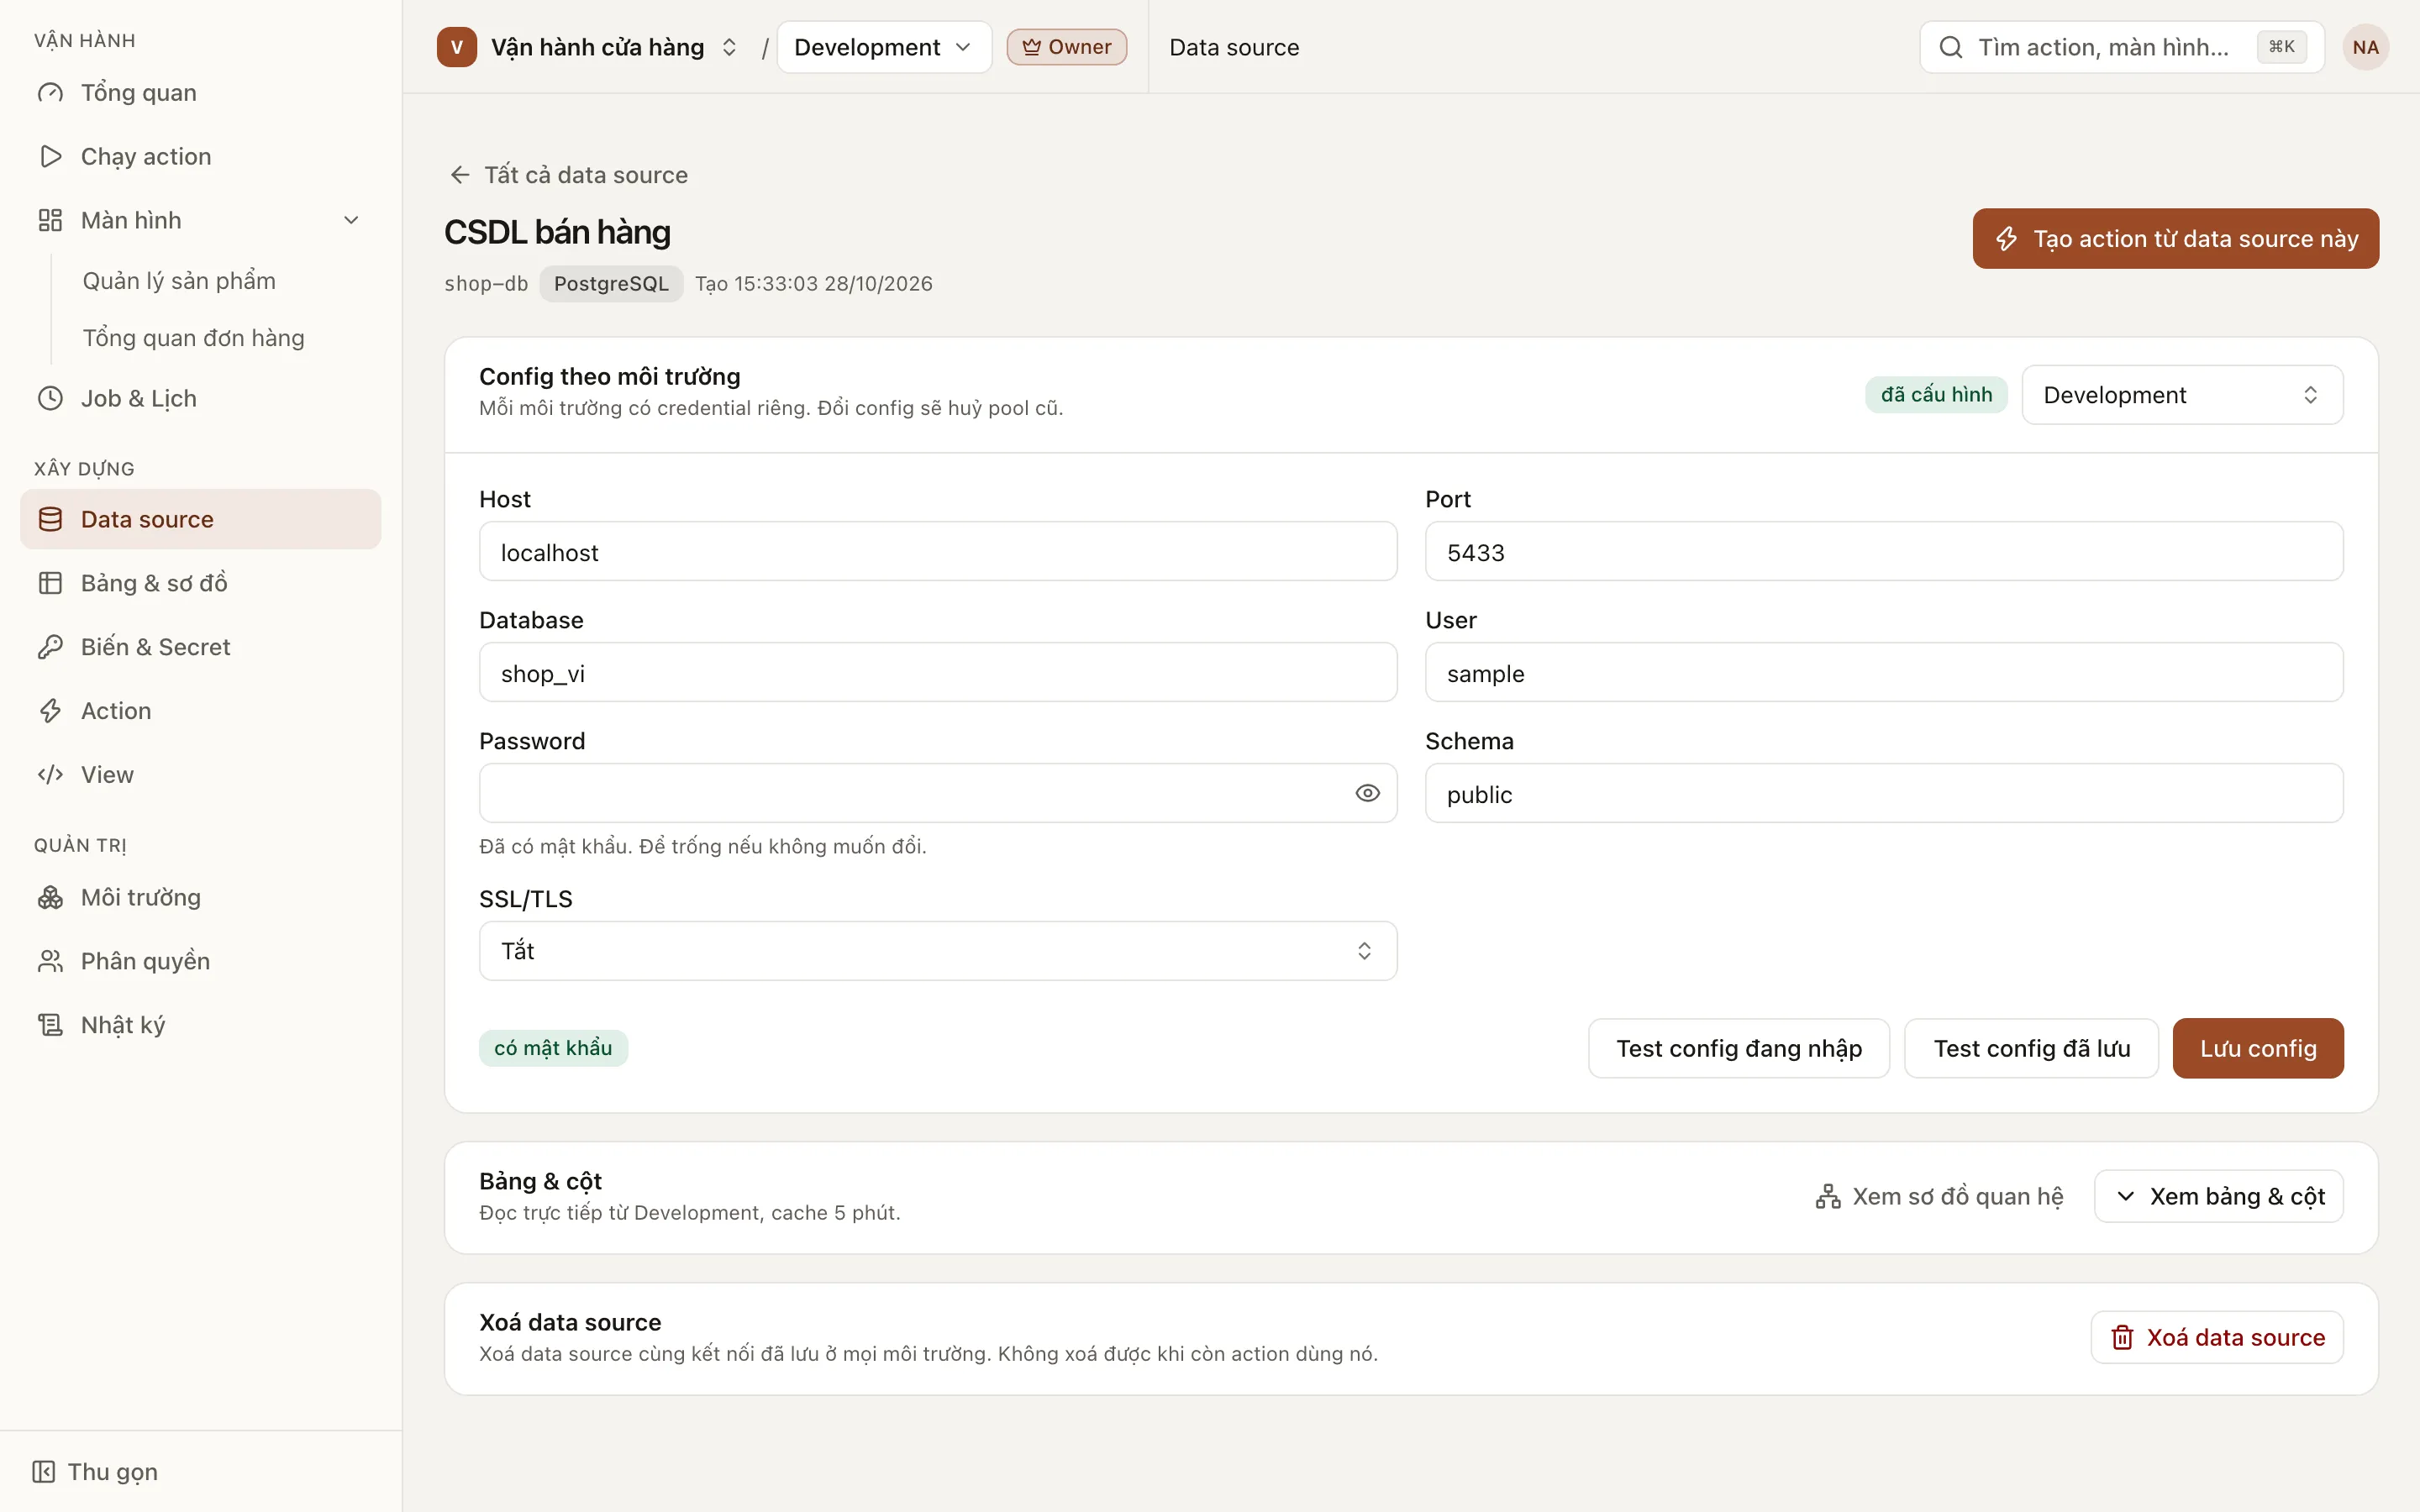Open the Tổng quan dashboard icon
2420x1512 pixels.
pos(50,93)
